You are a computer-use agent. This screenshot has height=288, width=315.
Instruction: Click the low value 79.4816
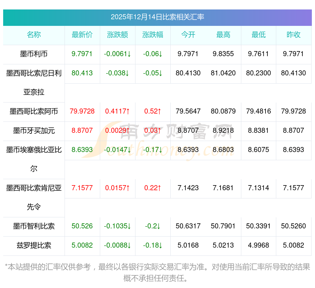pyautogui.click(x=259, y=111)
